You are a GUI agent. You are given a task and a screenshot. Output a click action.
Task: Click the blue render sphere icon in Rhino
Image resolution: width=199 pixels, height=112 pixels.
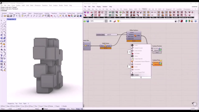click(x=81, y=16)
